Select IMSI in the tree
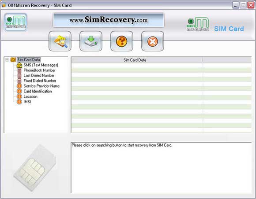 27,102
